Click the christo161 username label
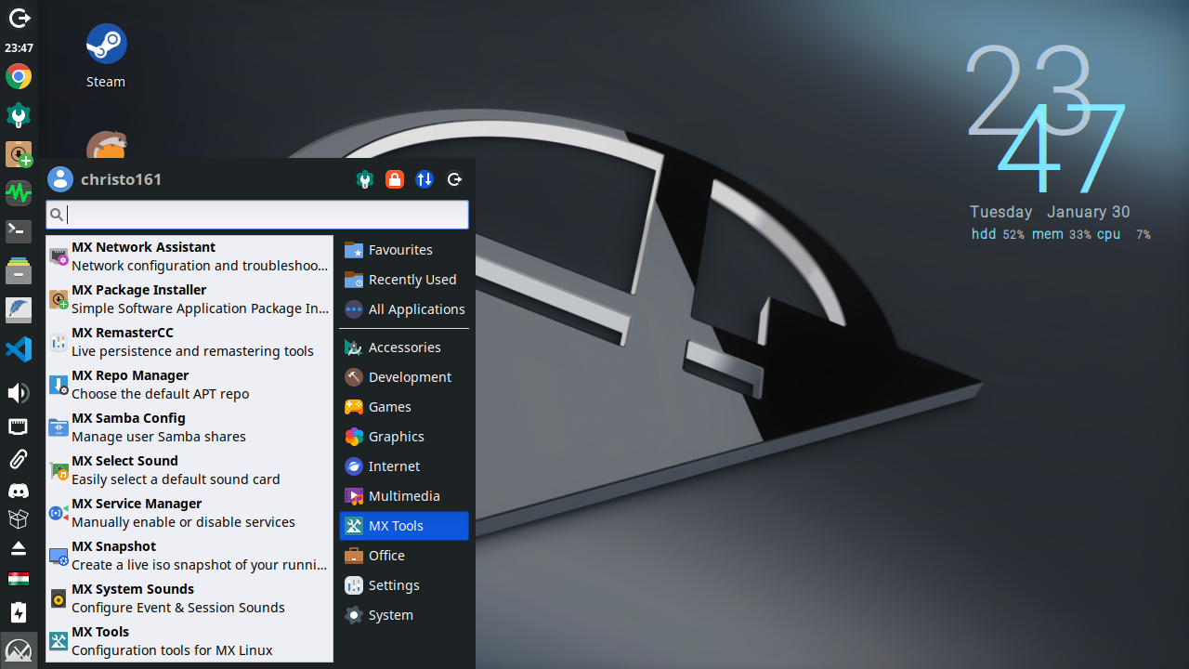1189x669 pixels. (122, 179)
